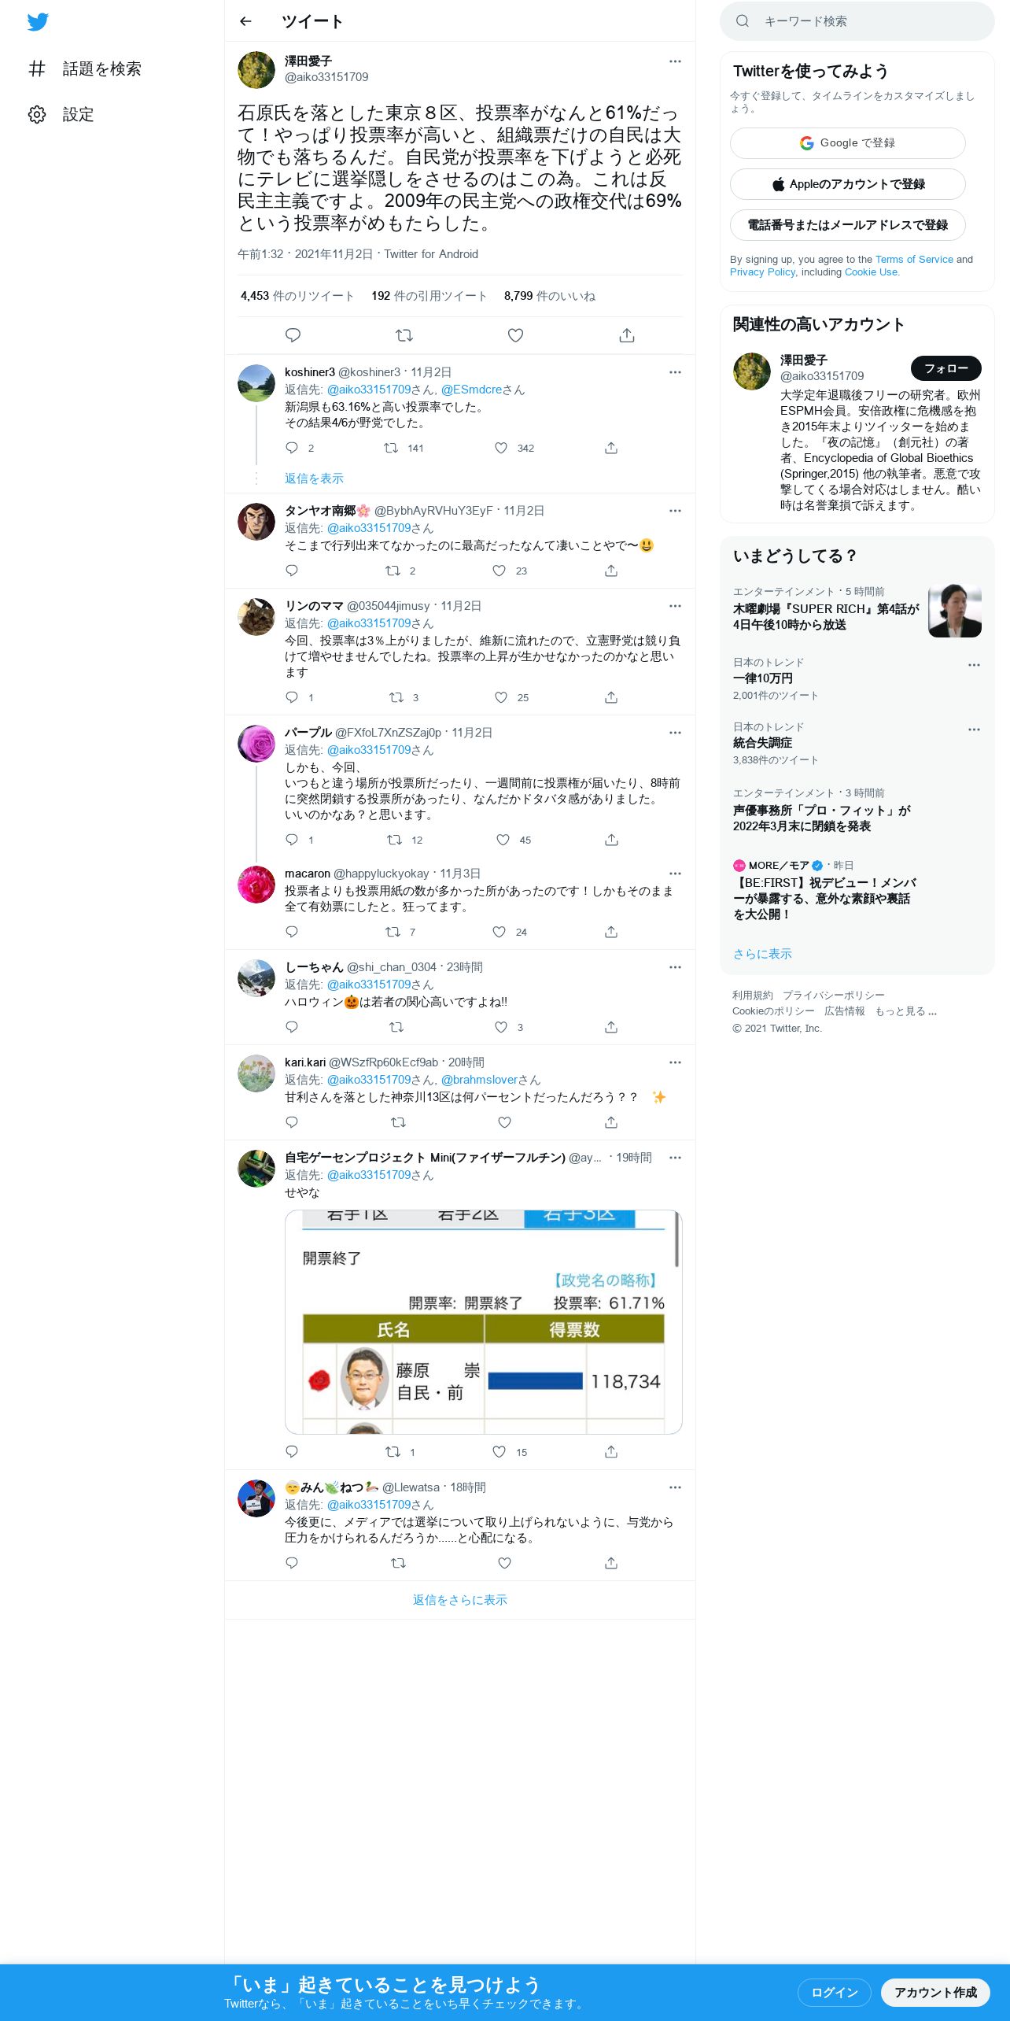Image resolution: width=1010 pixels, height=2021 pixels.
Task: Retweet the main tweet by 澤田愛子
Action: tap(404, 335)
